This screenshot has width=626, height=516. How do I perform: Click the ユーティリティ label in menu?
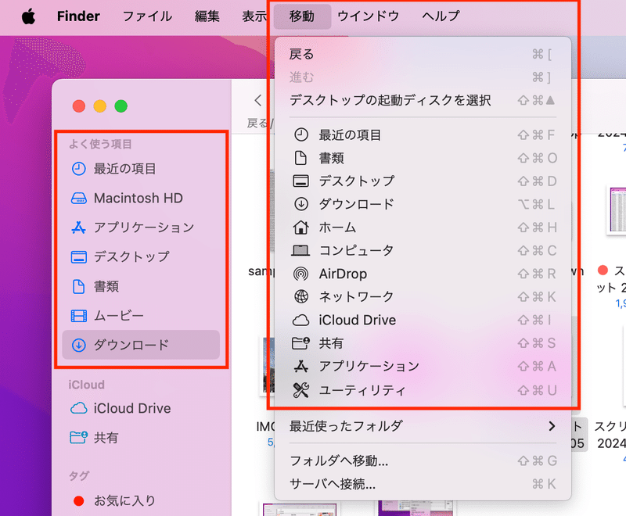pos(362,390)
